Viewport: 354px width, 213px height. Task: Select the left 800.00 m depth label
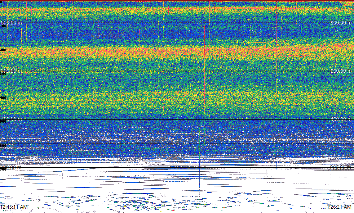pyautogui.click(x=11, y=22)
